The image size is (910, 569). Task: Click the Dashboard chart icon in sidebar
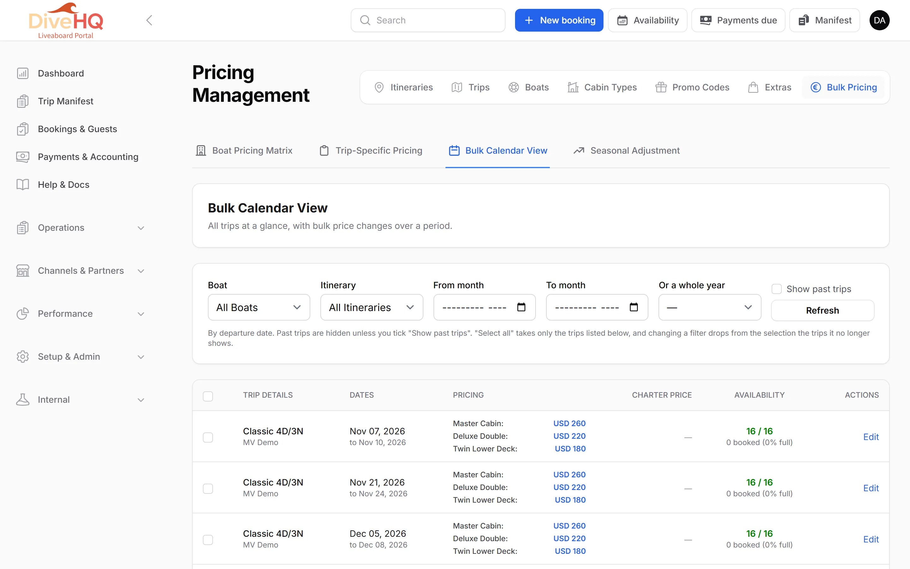pos(22,73)
